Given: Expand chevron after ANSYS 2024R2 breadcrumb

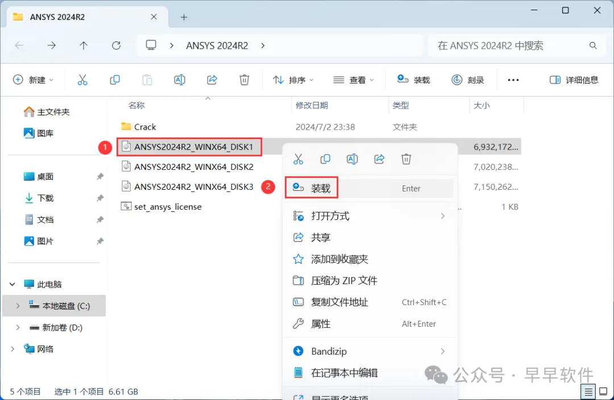Looking at the screenshot, I should pos(263,46).
